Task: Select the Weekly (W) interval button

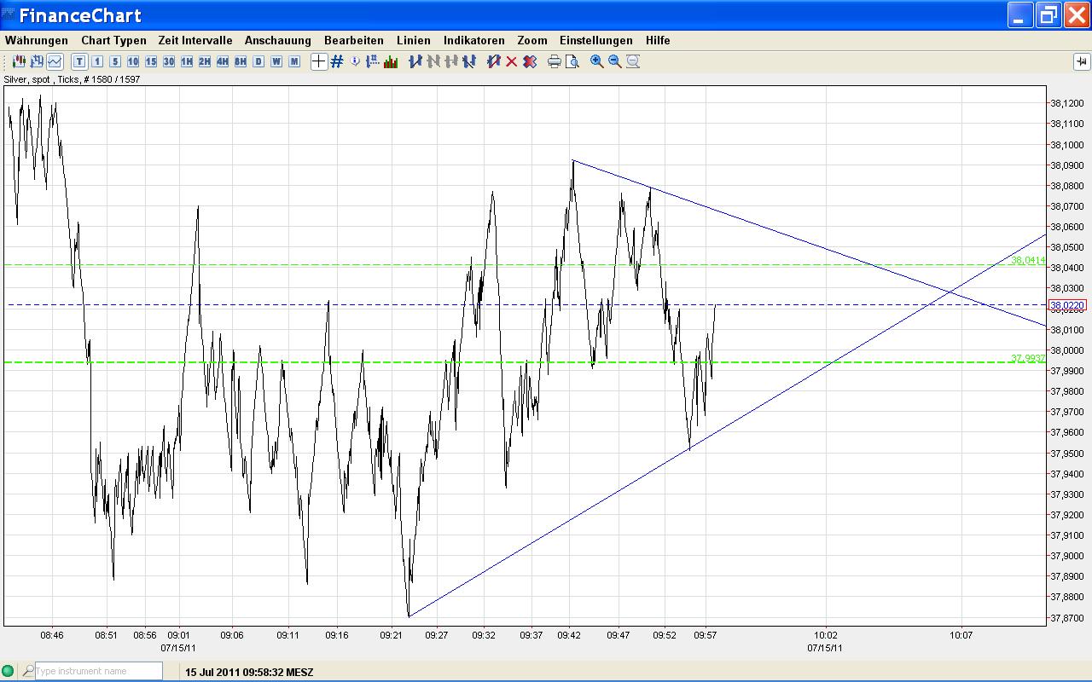Action: tap(276, 61)
